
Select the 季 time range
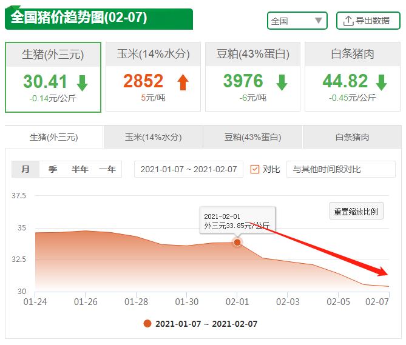[x=53, y=169]
